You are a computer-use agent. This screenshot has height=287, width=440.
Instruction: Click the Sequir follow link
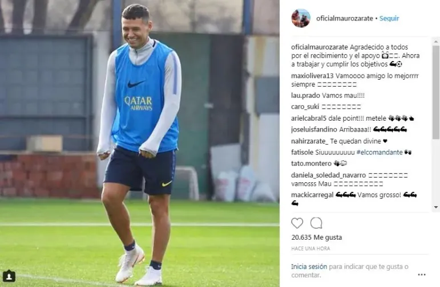pos(389,18)
